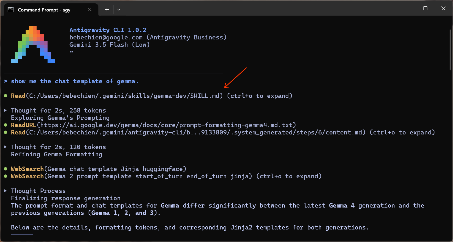This screenshot has height=242, width=453.
Task: Click the Antigravity pixel logo
Action: [x=33, y=45]
